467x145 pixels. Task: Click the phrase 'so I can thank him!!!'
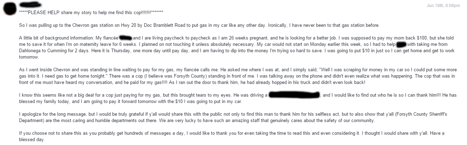coord(418,95)
